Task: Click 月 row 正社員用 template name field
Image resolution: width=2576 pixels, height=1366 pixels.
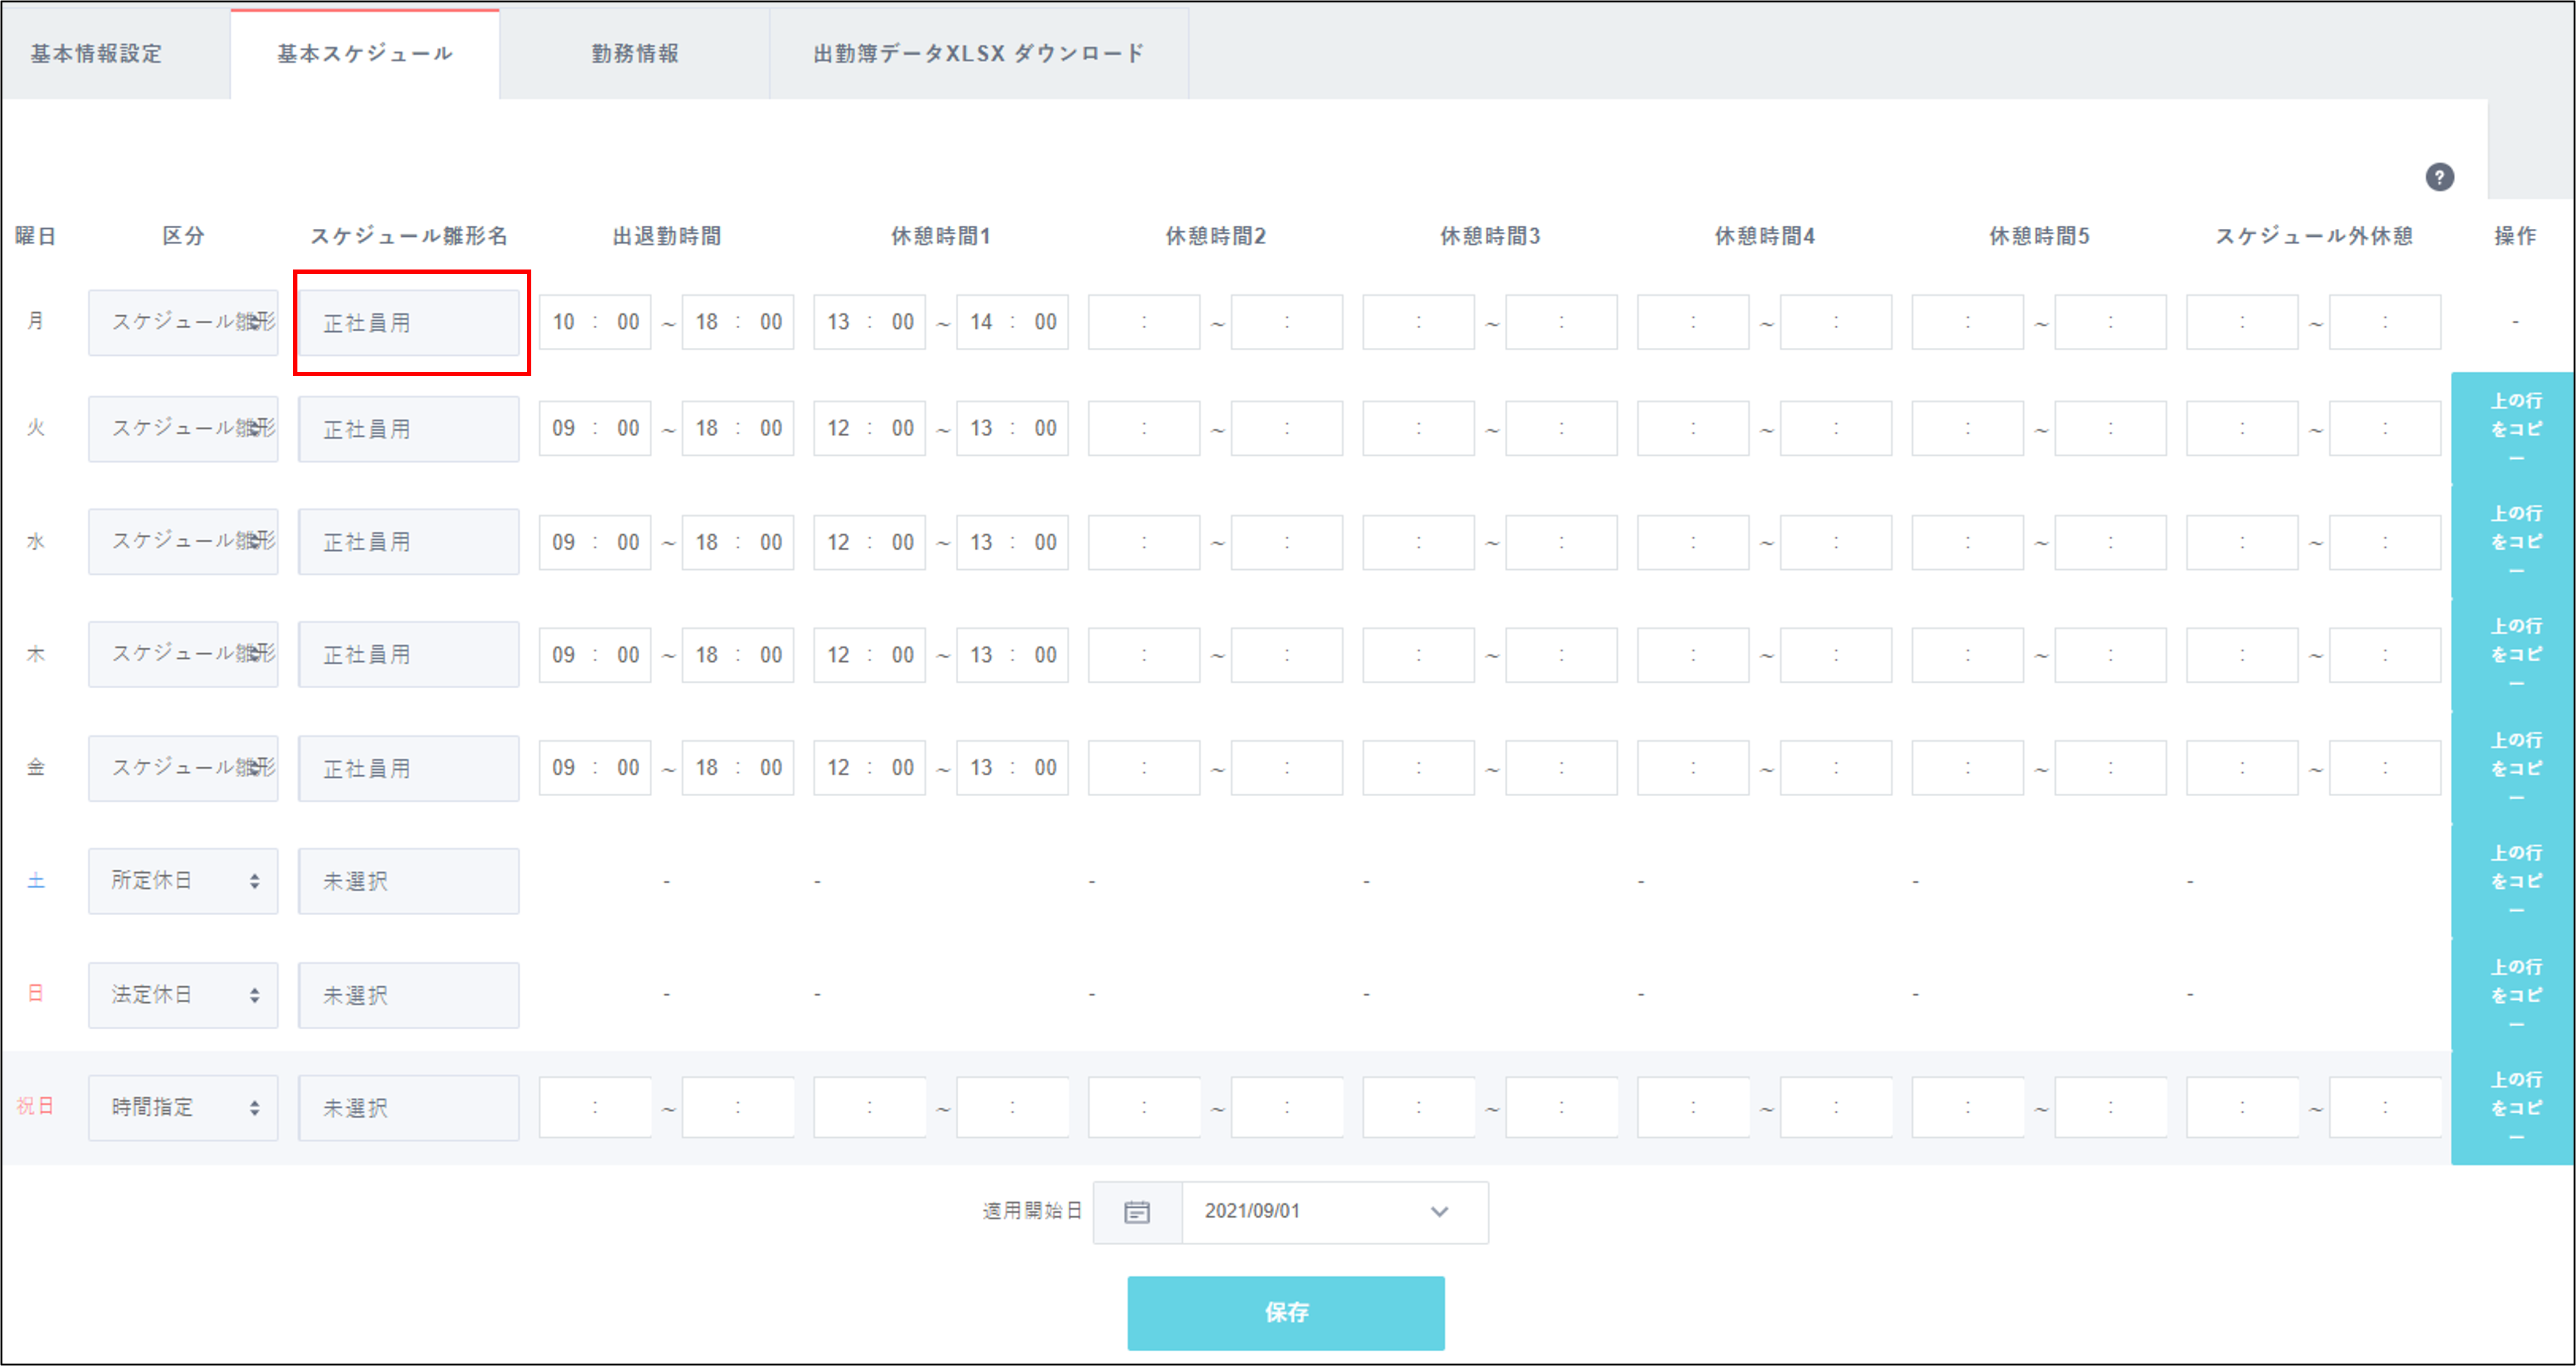Action: tap(409, 323)
